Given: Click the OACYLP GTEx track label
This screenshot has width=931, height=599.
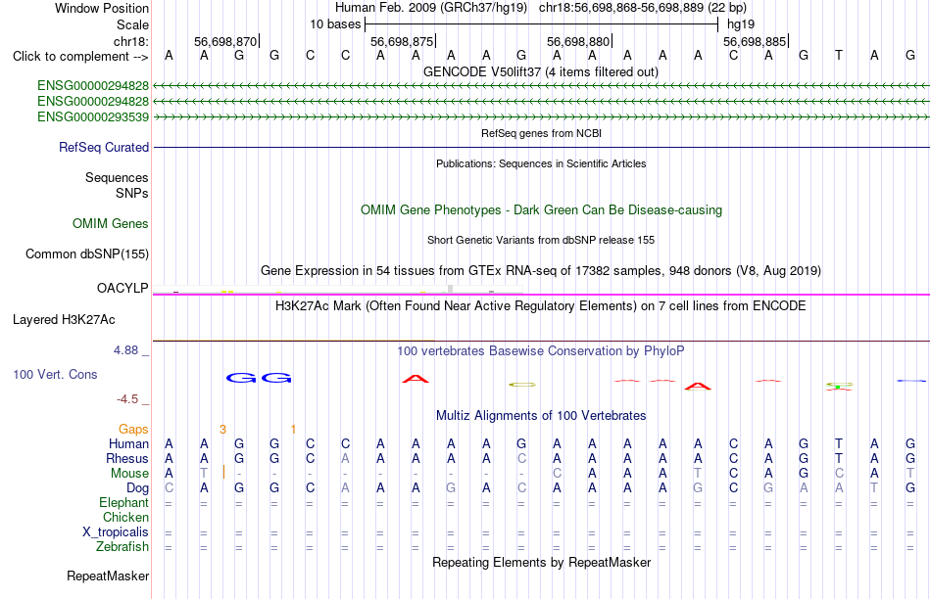Looking at the screenshot, I should (122, 288).
